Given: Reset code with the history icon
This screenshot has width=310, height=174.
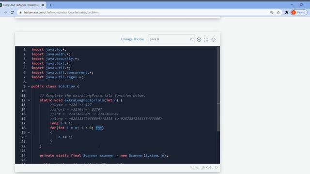Looking at the screenshot, I should pos(199,40).
